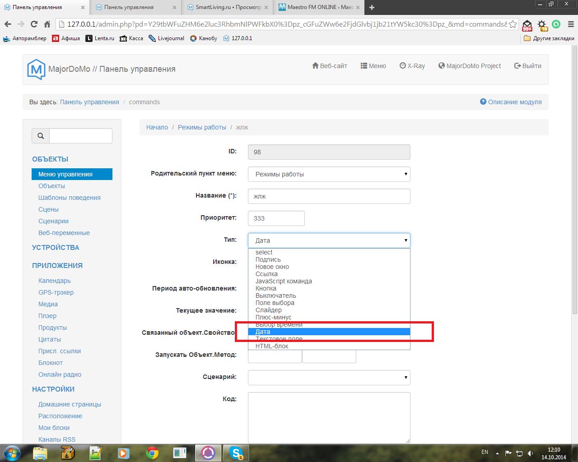Bookmark page with star icon
This screenshot has height=462, width=578.
coord(513,24)
